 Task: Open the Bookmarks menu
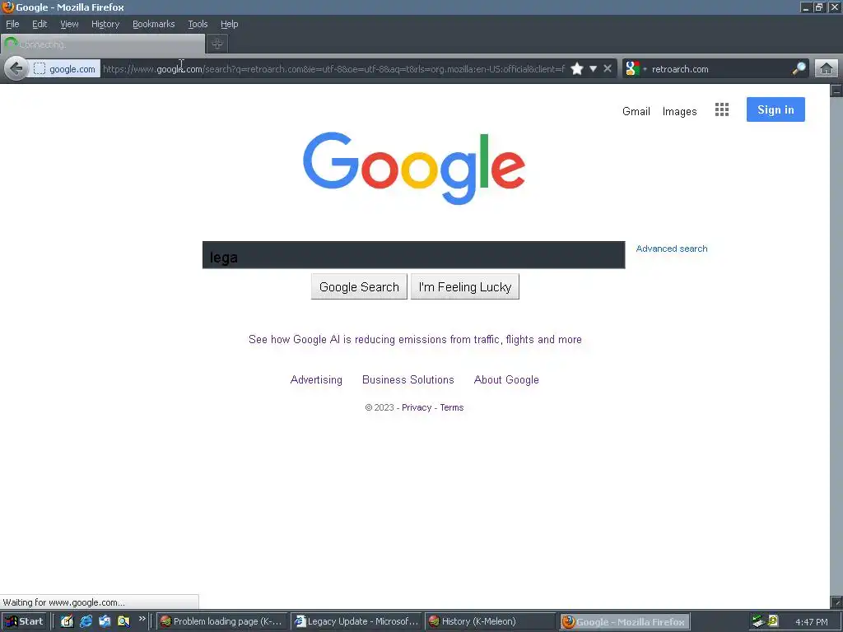point(154,24)
